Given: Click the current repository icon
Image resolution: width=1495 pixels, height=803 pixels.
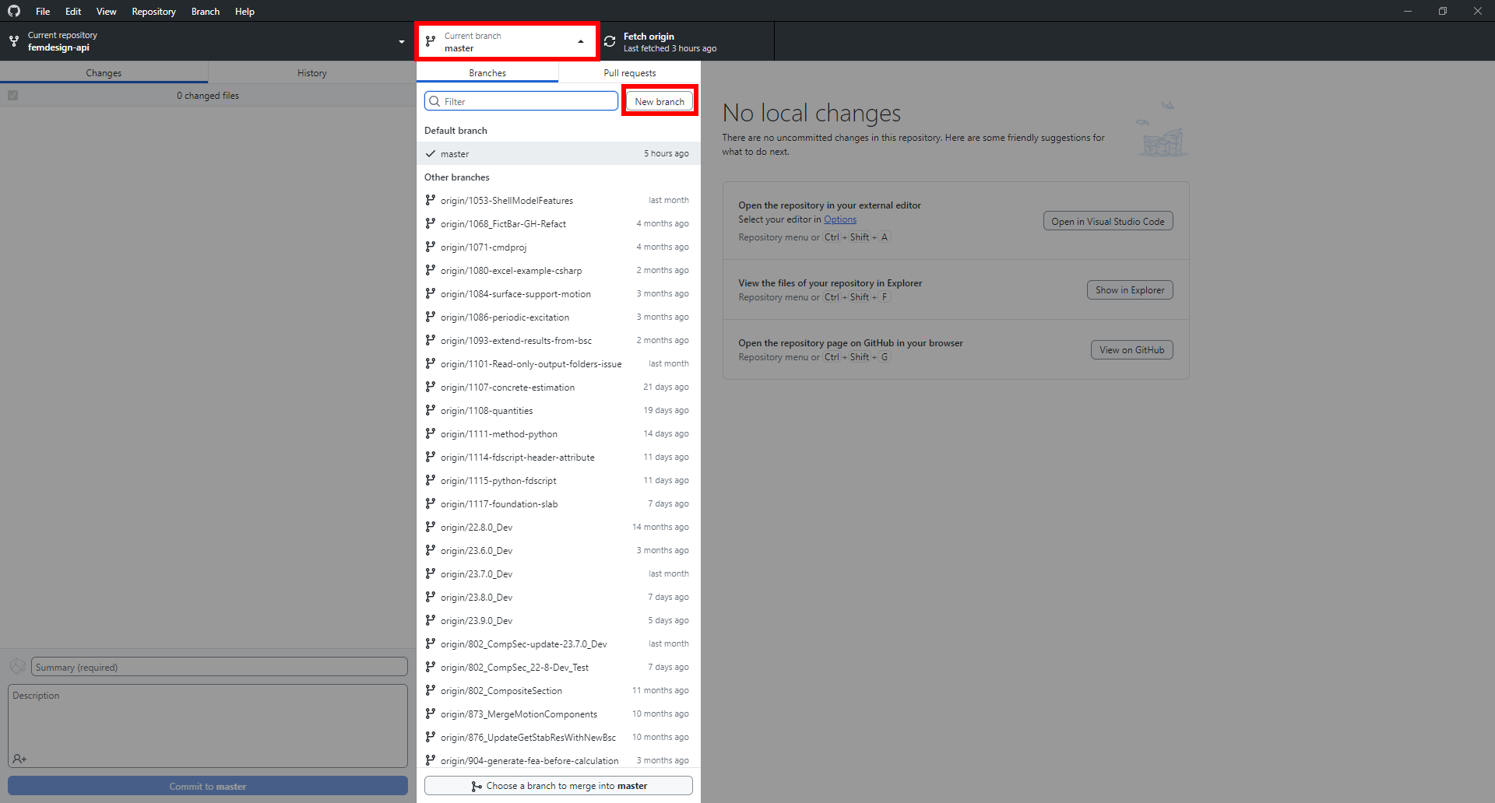Looking at the screenshot, I should (14, 41).
